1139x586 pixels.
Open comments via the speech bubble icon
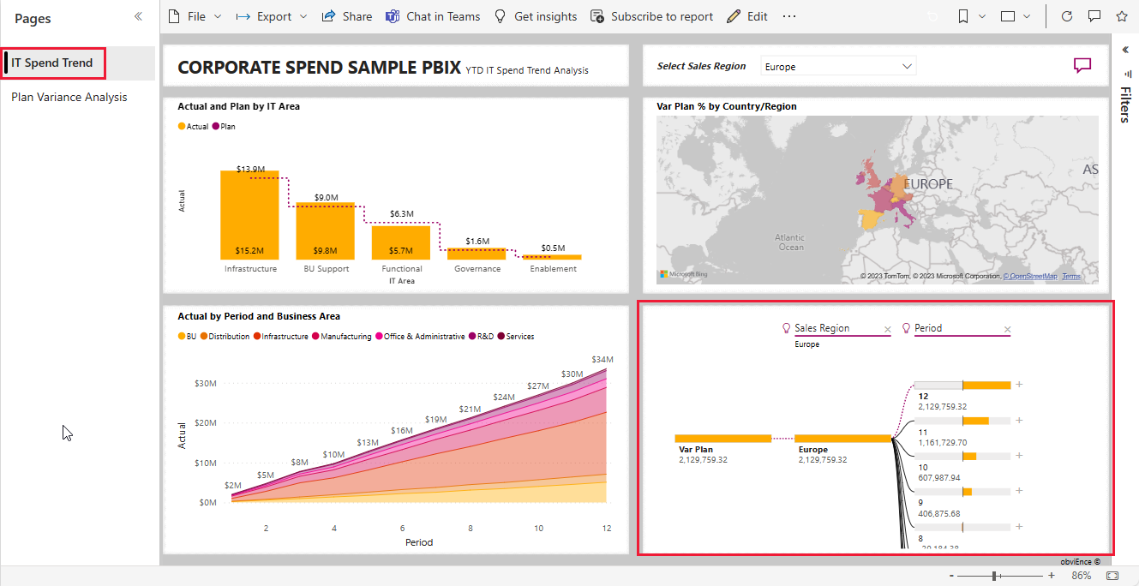click(1094, 15)
